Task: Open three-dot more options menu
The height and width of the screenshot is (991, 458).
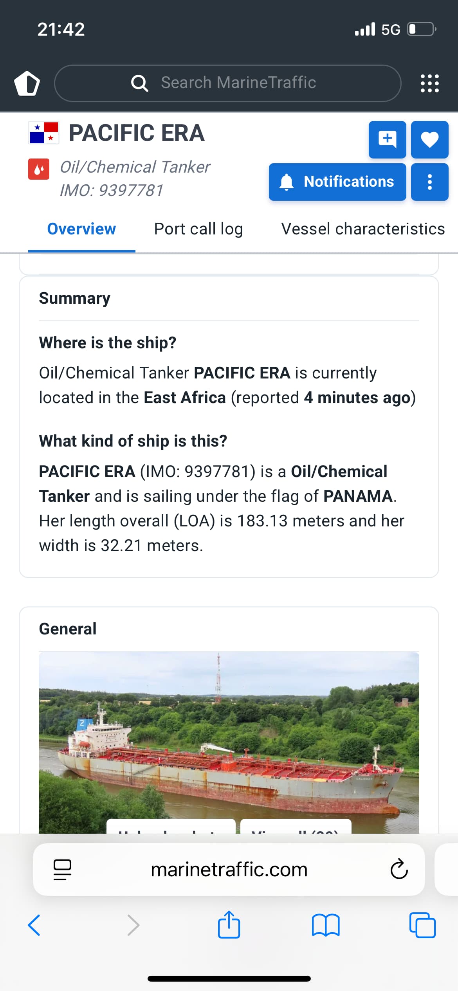Action: (x=429, y=182)
